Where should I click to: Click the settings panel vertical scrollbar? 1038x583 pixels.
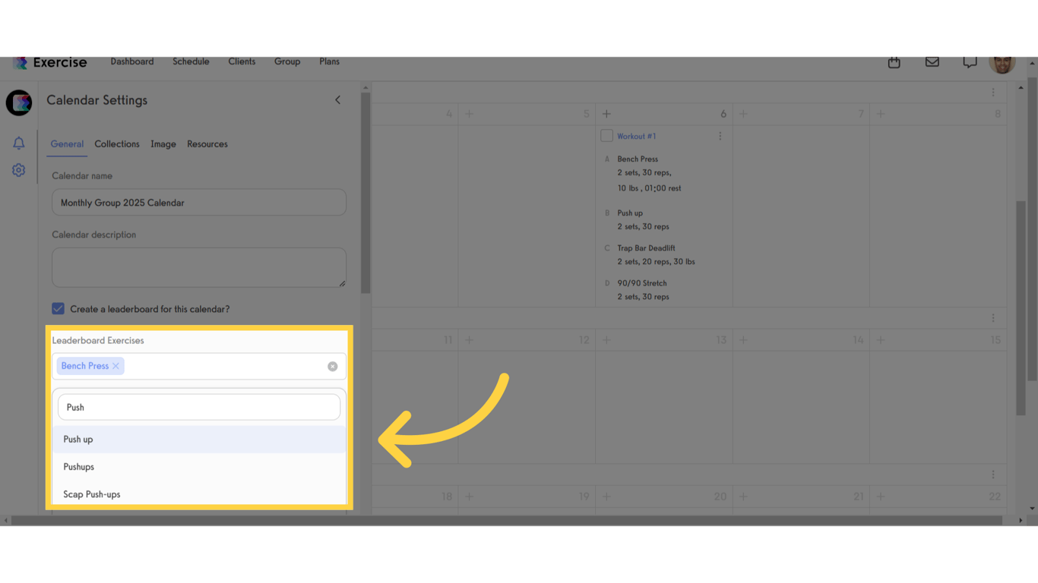[366, 193]
